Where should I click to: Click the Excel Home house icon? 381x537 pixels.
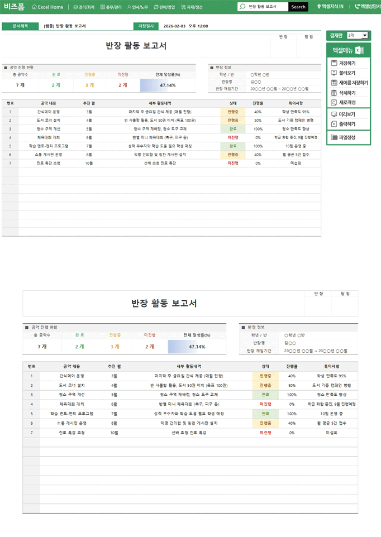[x=34, y=7]
